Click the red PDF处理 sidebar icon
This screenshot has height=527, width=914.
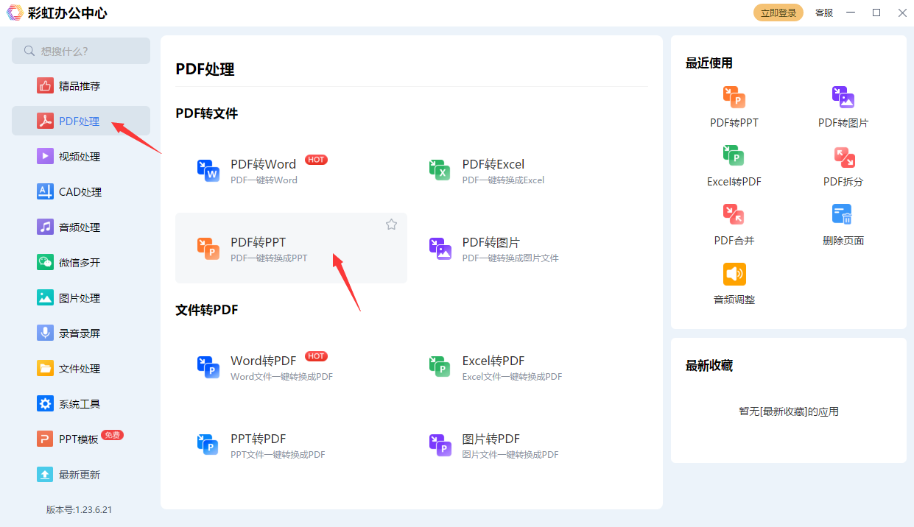tap(46, 121)
